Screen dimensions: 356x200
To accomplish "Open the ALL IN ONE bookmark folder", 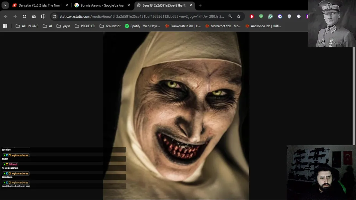I will click(27, 26).
